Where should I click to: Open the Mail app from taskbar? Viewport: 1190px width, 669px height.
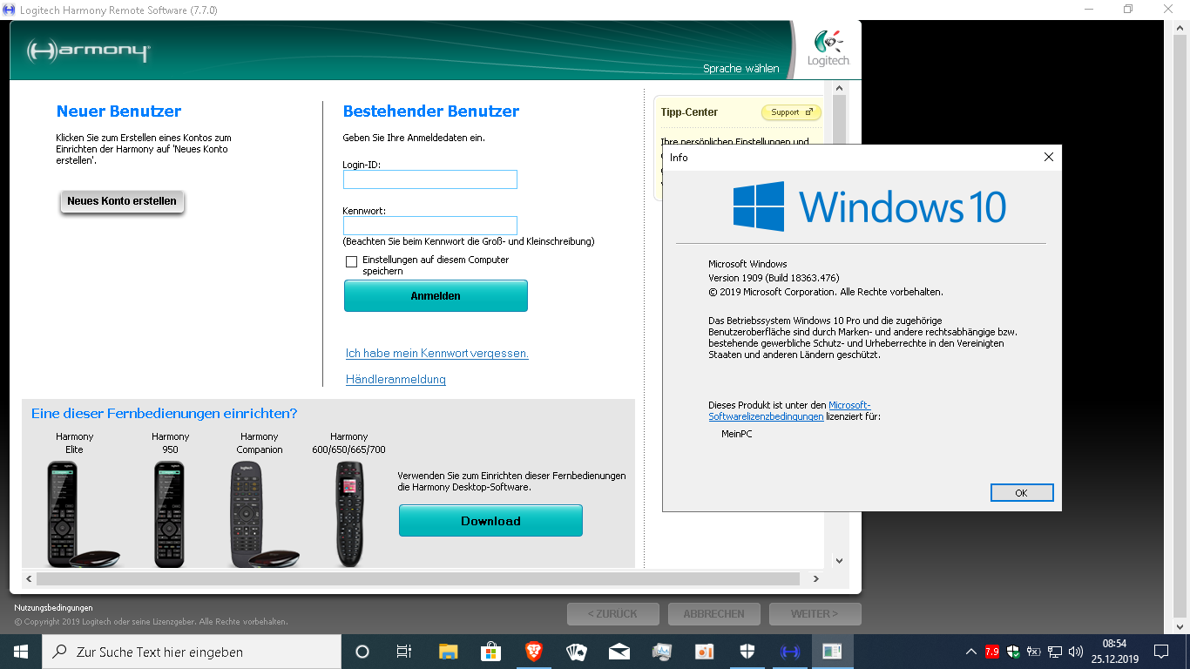click(619, 652)
